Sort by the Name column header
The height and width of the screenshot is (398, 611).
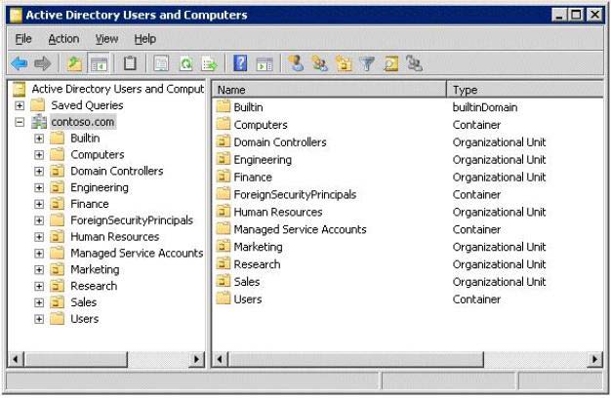pos(329,89)
